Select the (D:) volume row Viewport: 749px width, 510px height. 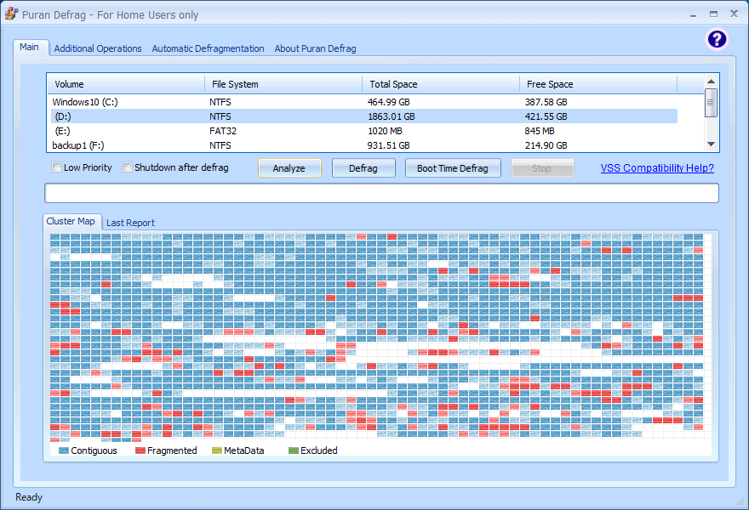point(364,116)
